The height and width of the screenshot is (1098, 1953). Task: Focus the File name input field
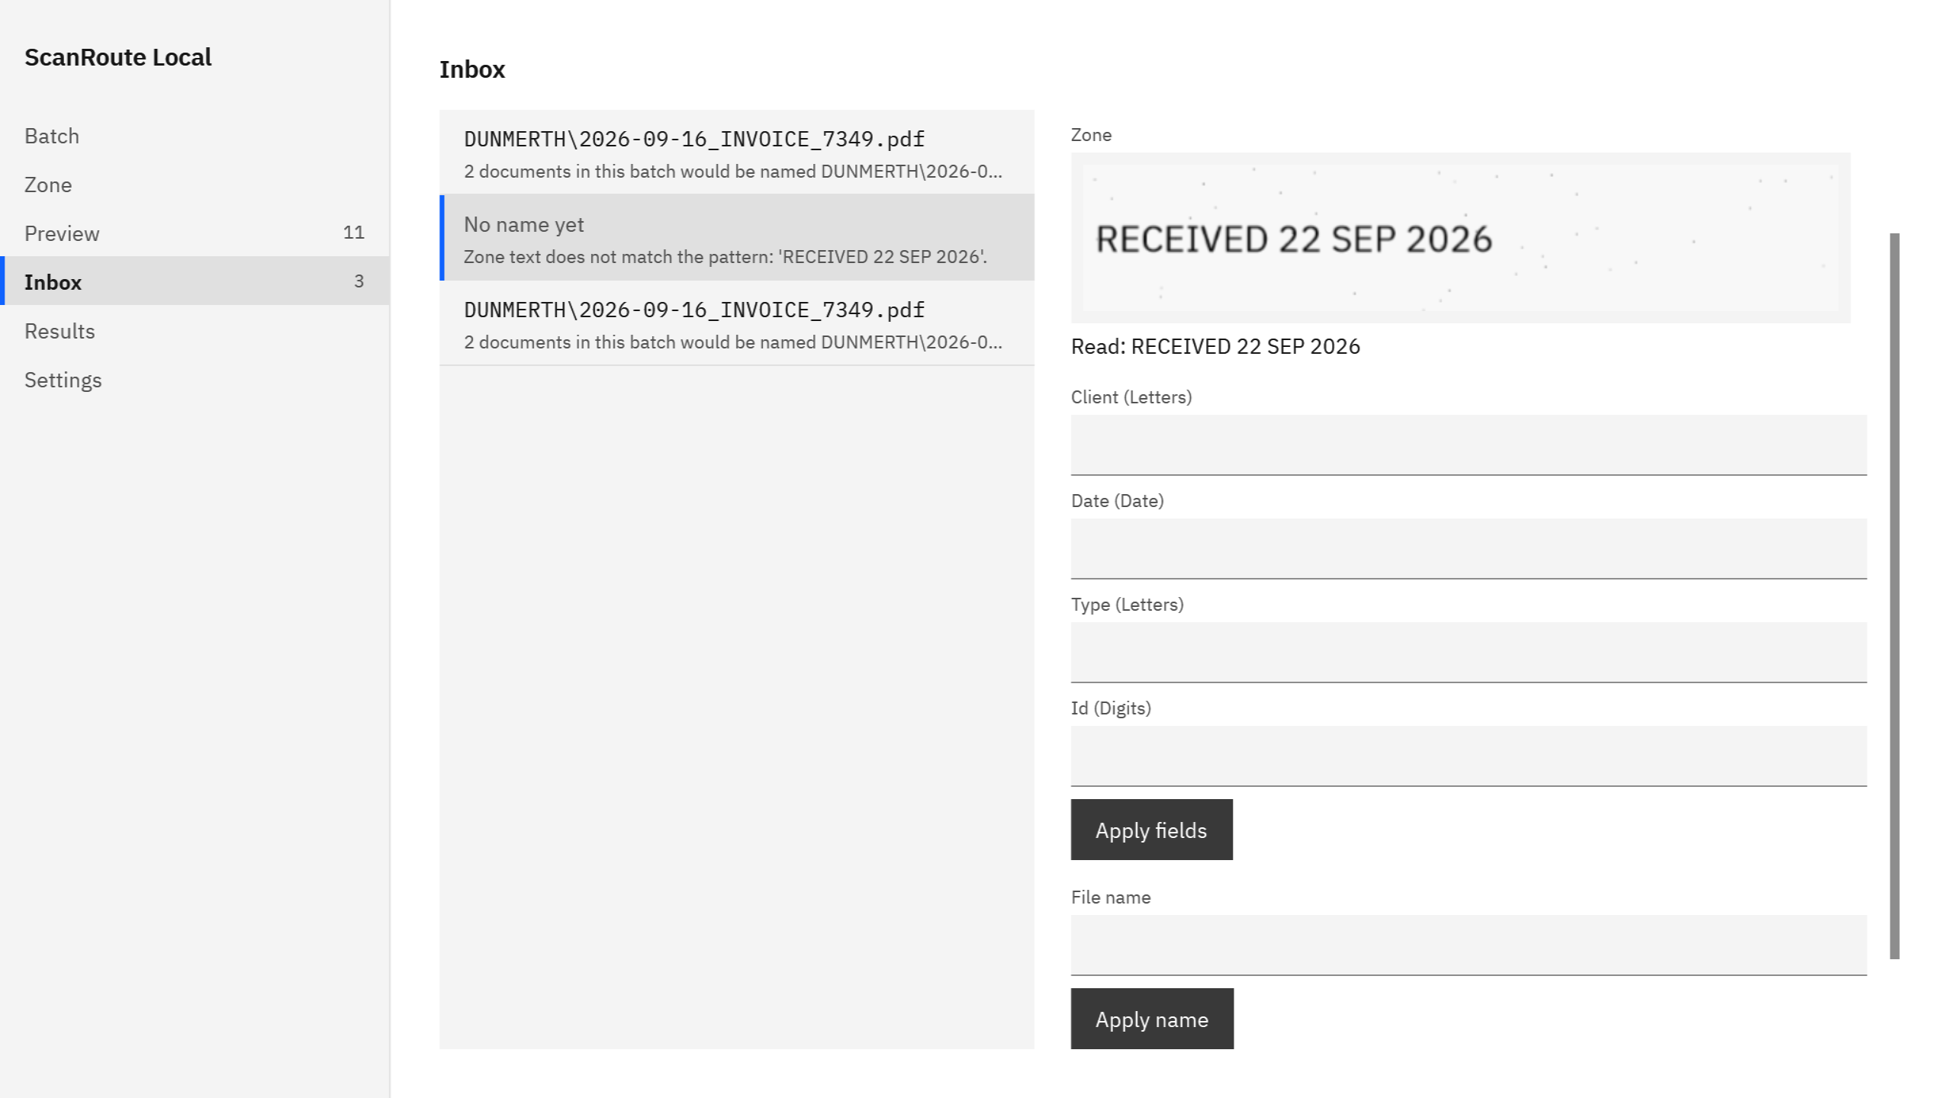[1469, 945]
